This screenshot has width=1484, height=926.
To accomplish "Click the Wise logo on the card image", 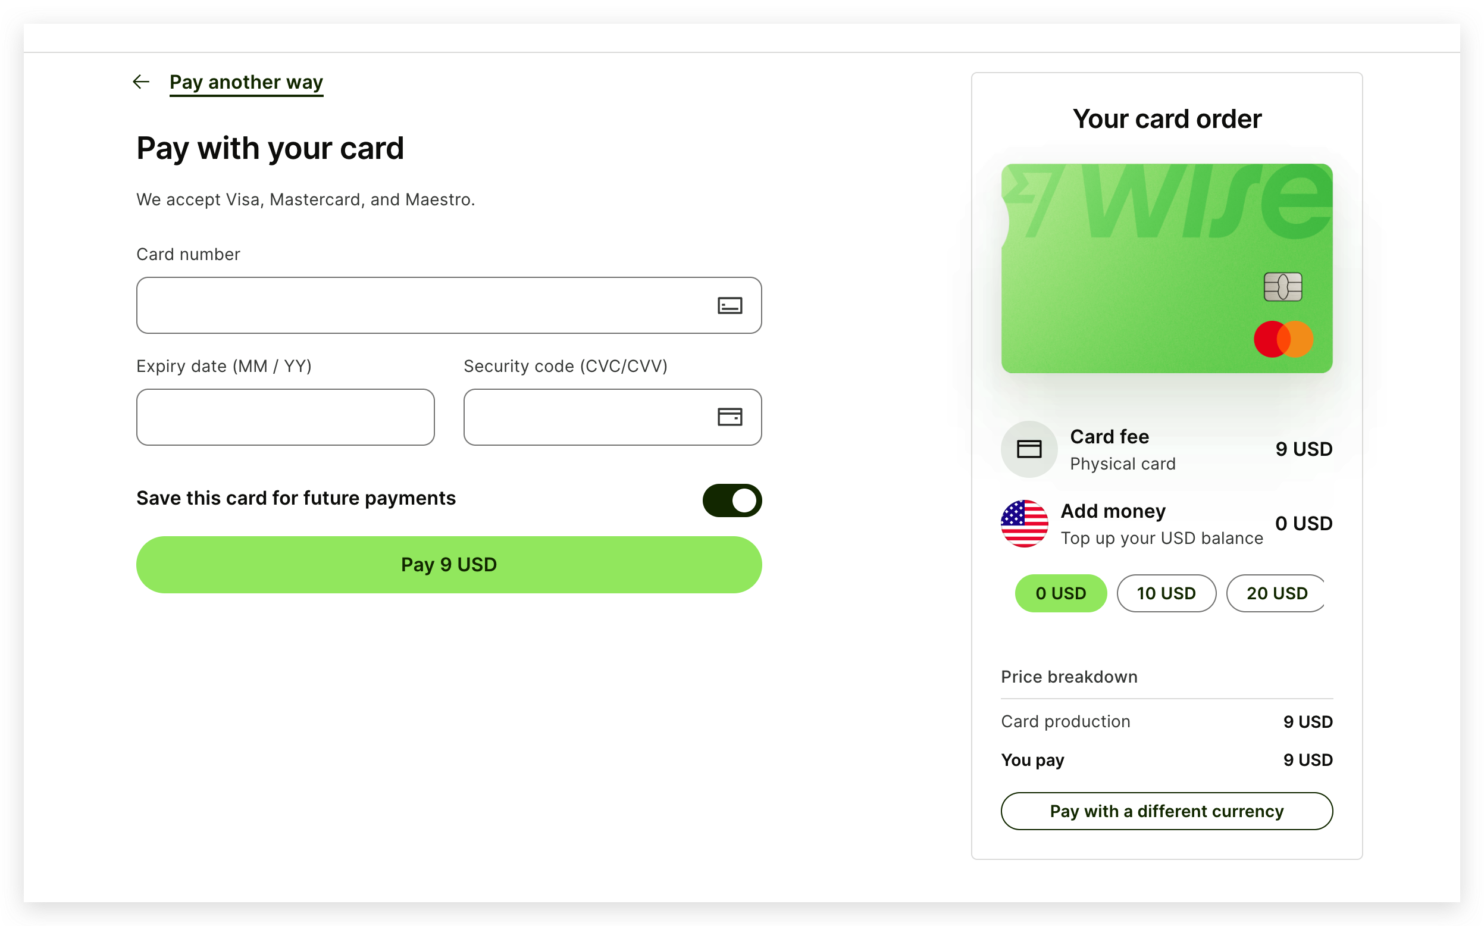I will [x=1169, y=201].
